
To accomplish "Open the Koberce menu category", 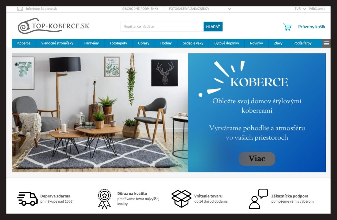I will [x=24, y=43].
